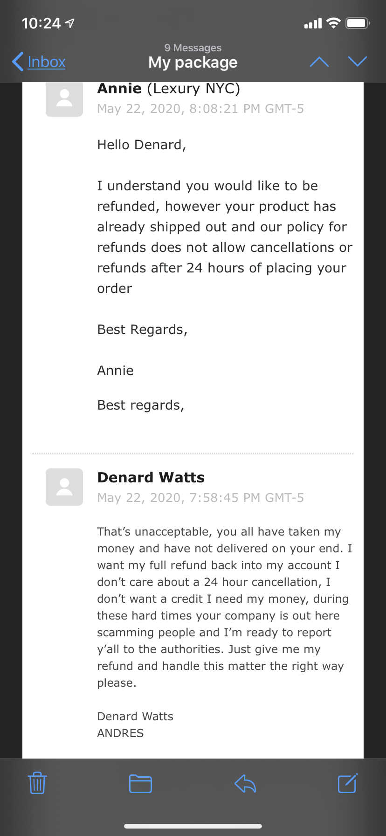Go to previous message with up chevron
Screen dimensions: 386x836
319,62
